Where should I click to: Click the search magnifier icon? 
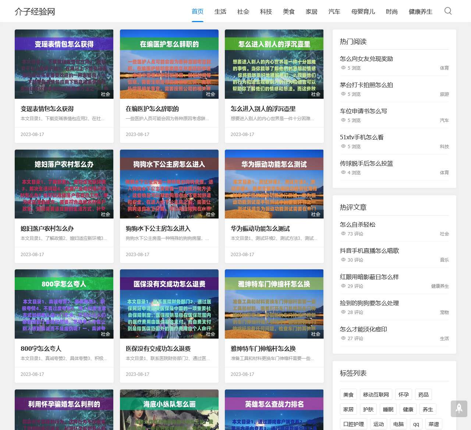click(x=448, y=11)
